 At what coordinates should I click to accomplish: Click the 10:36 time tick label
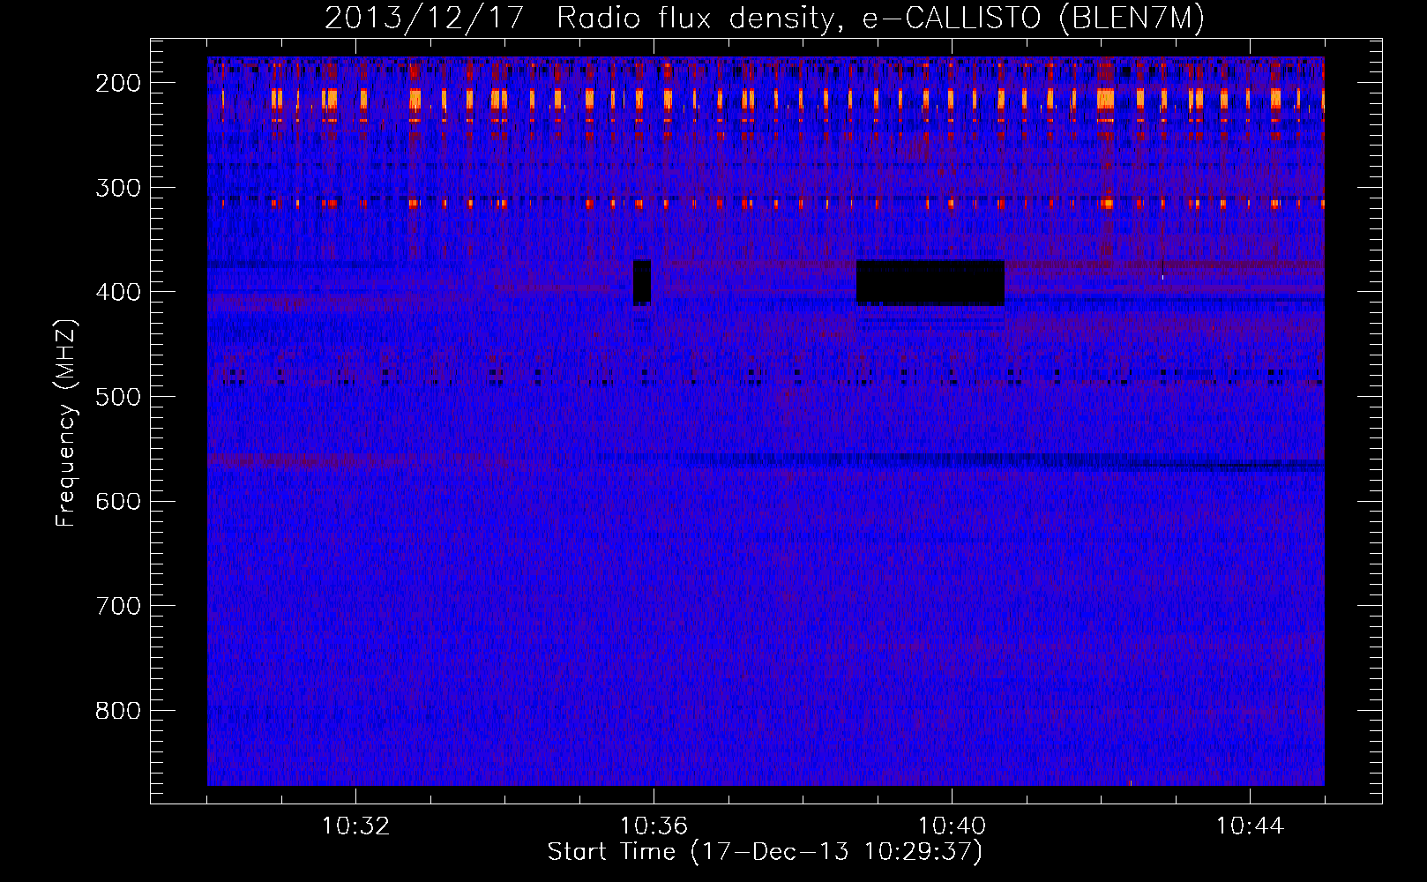tap(654, 826)
